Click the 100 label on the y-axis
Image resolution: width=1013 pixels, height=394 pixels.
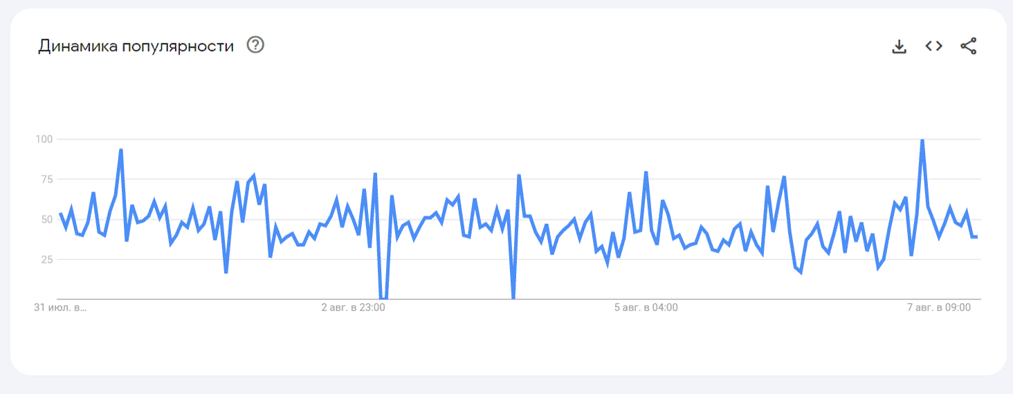pos(44,139)
